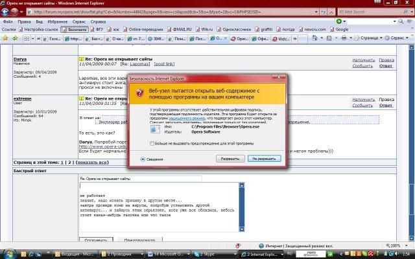
Task: Switch to the Госк... tab
Action: click(x=52, y=39)
